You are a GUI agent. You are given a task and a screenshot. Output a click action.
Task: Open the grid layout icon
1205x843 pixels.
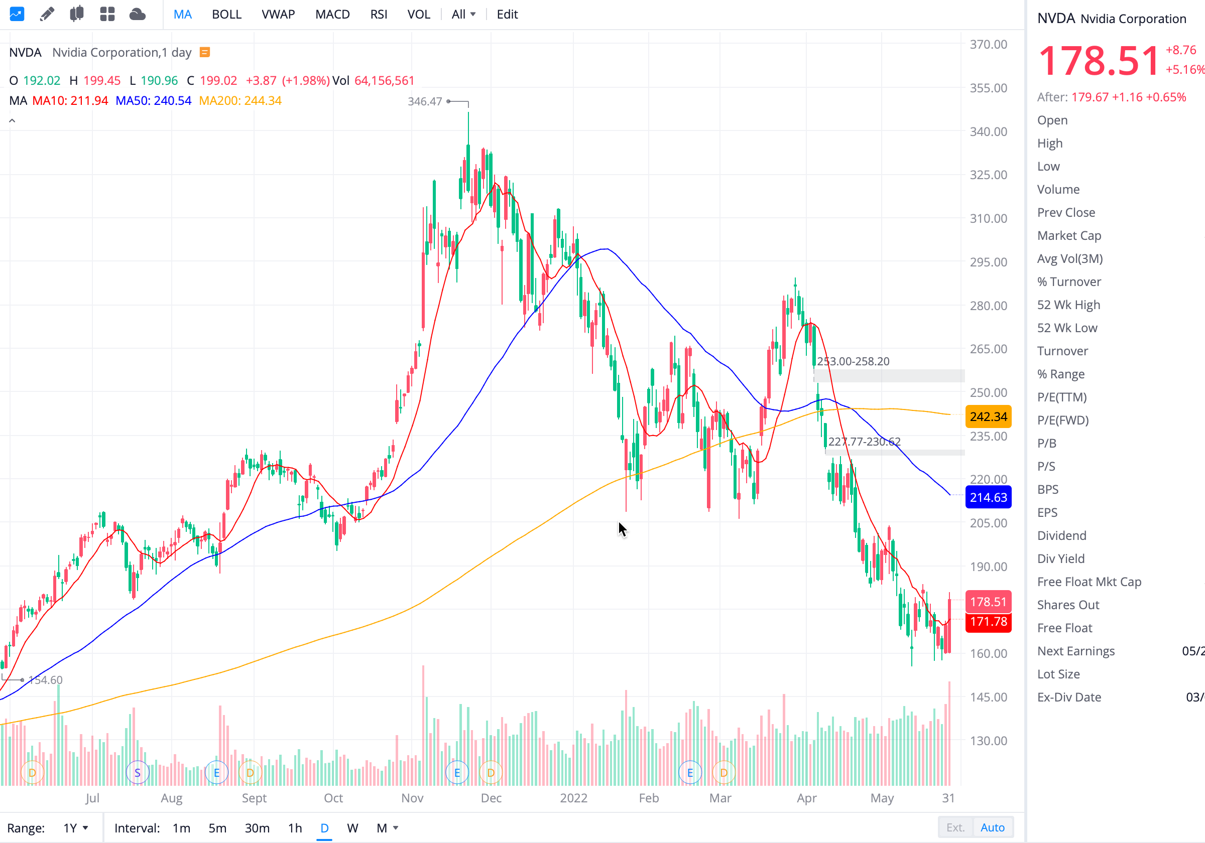pos(107,14)
